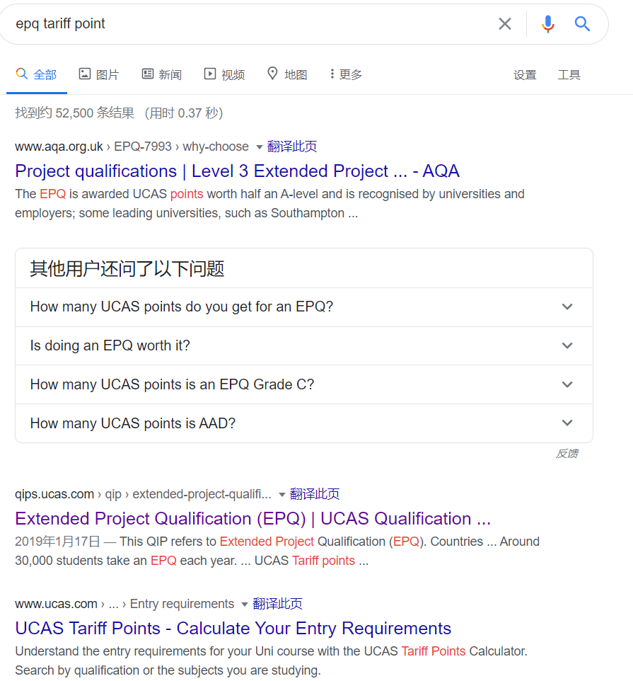Click the image icon beside 图片
The height and width of the screenshot is (681, 633).
(85, 74)
